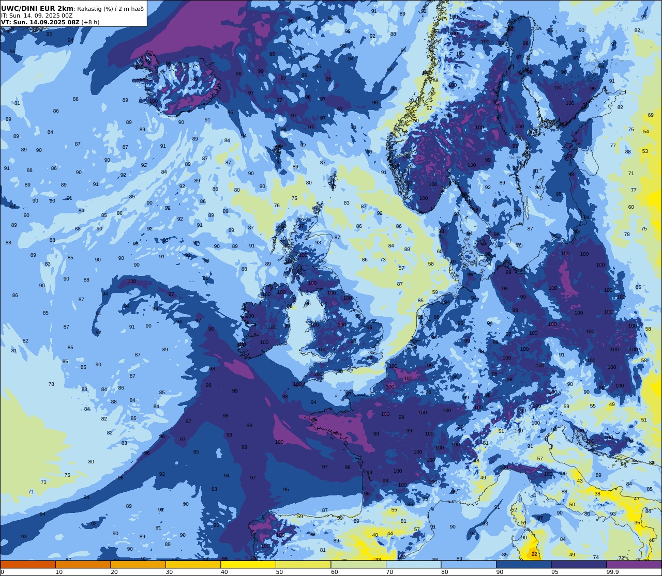Click the humidity value '53' on the eastern side

tap(645, 151)
